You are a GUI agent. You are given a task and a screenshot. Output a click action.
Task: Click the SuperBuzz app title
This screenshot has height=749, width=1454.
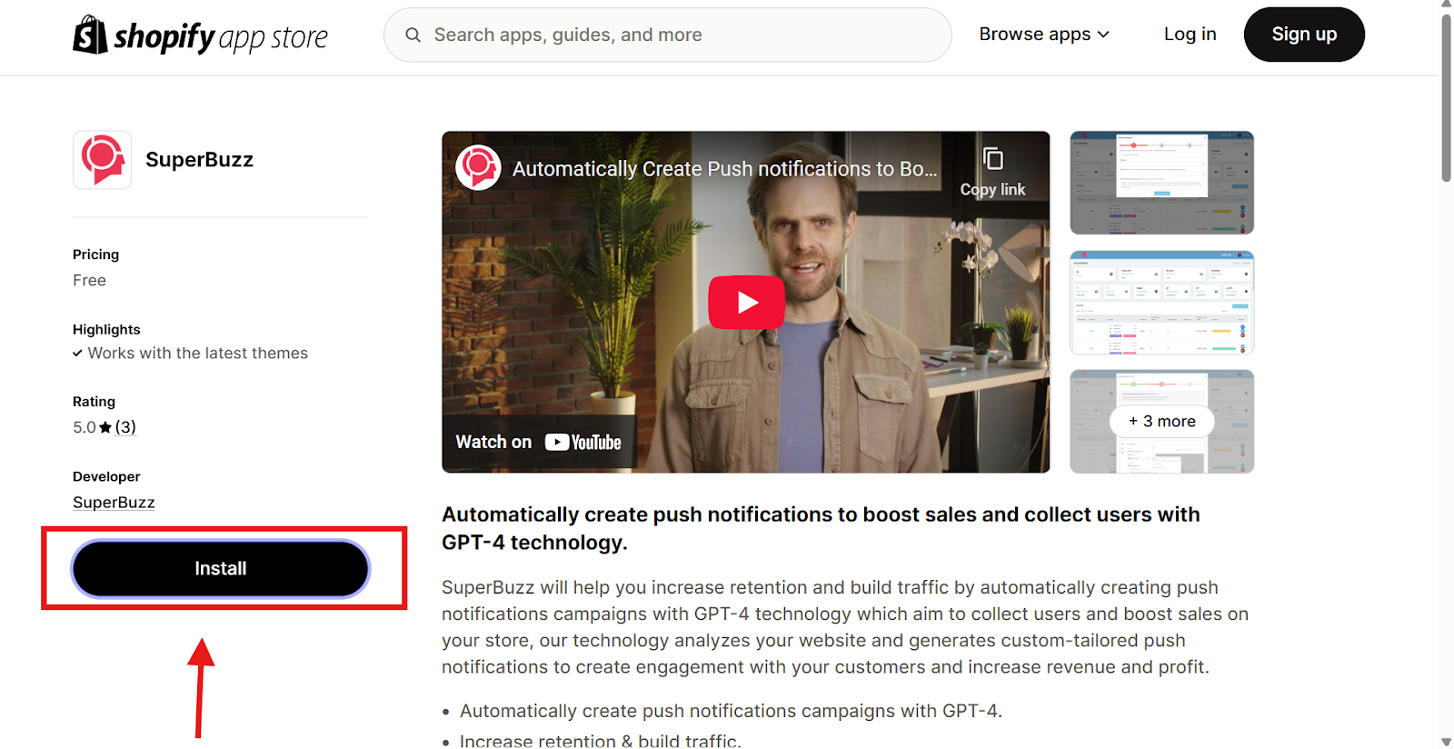pos(199,160)
